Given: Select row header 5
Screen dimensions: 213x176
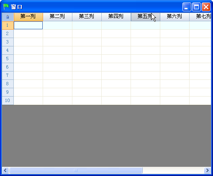Looking at the screenshot, I should click(x=8, y=59).
